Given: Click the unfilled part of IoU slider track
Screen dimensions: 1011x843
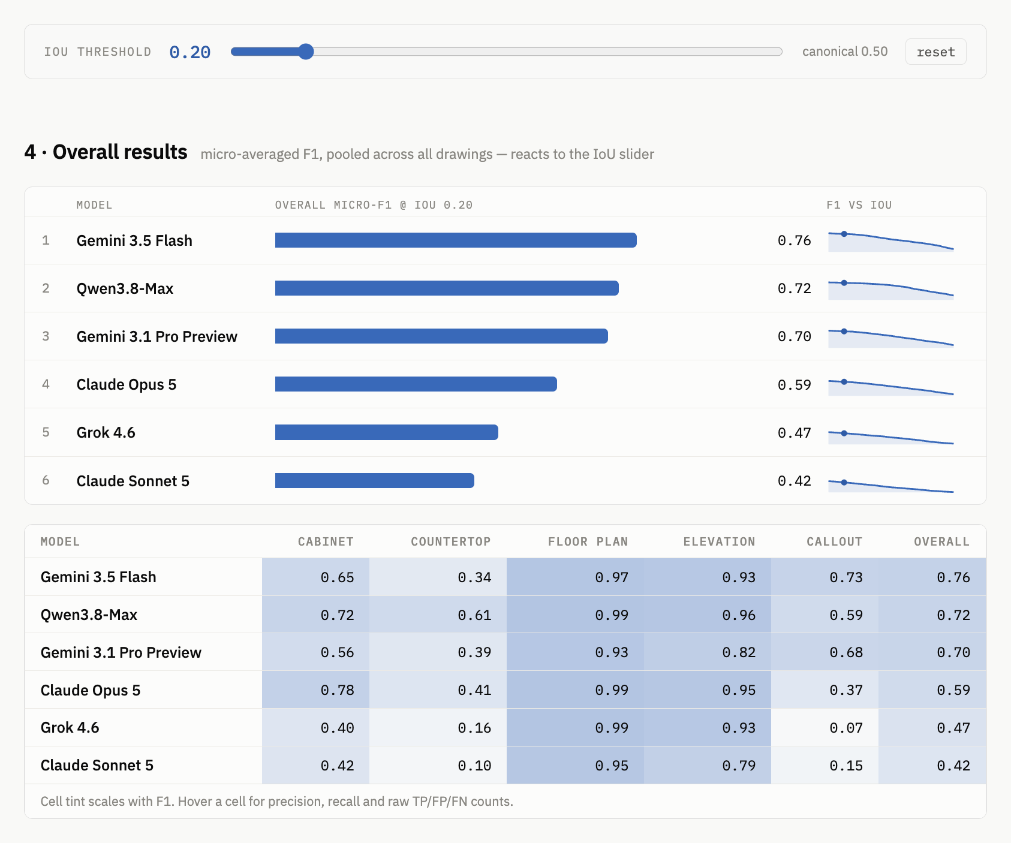Looking at the screenshot, I should [x=548, y=52].
